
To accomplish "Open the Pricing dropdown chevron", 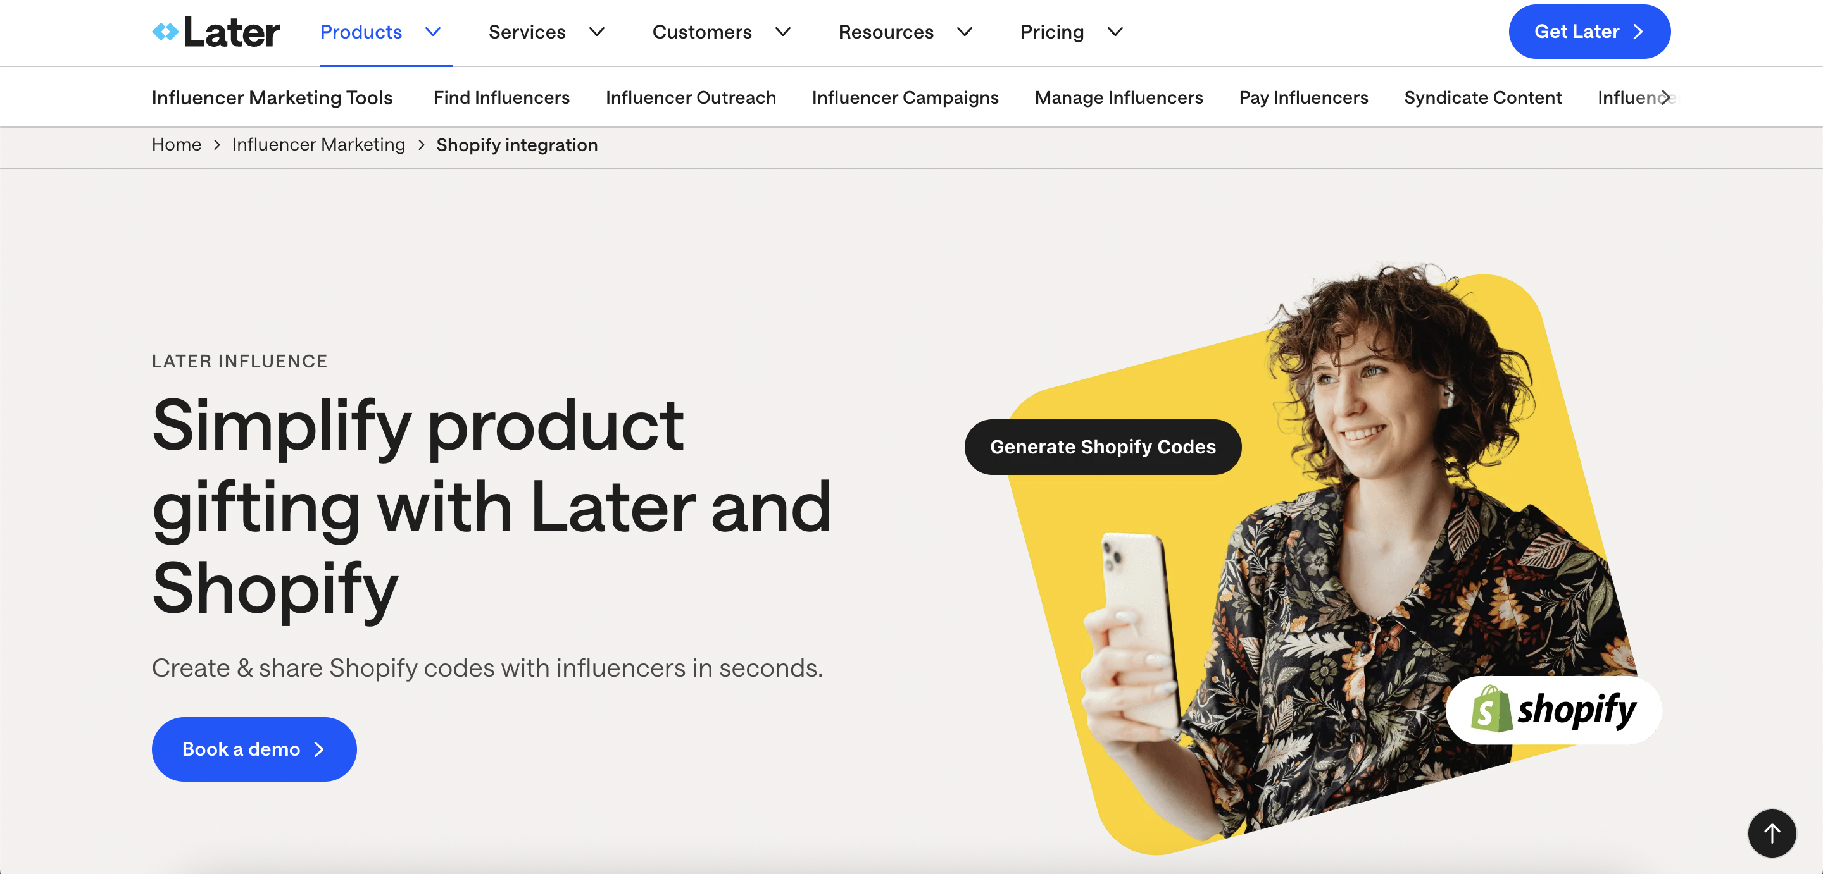I will coord(1115,32).
